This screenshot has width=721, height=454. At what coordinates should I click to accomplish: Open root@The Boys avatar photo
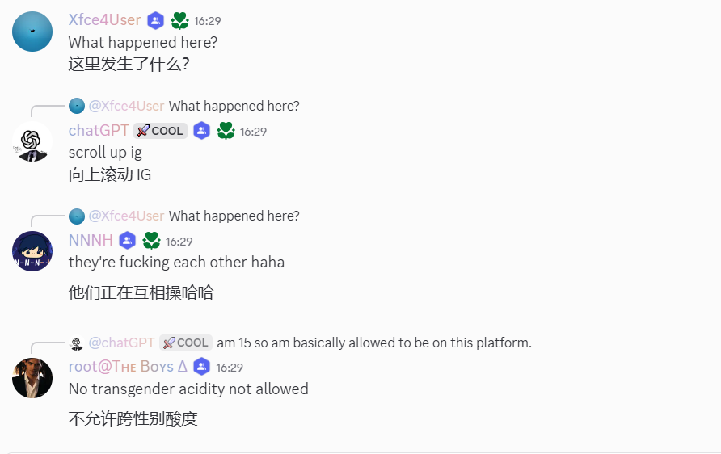click(x=32, y=378)
